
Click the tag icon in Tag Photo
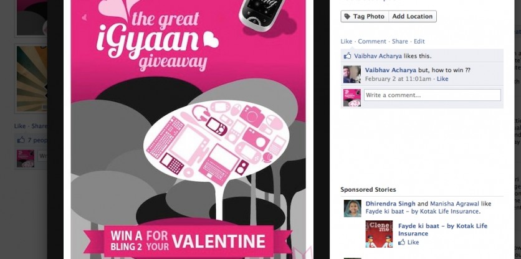347,16
